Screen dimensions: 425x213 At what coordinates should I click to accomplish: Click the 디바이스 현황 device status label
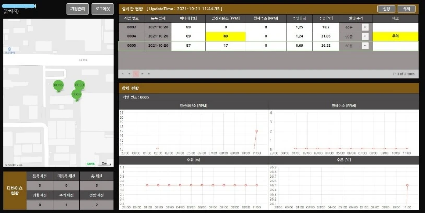pos(15,191)
